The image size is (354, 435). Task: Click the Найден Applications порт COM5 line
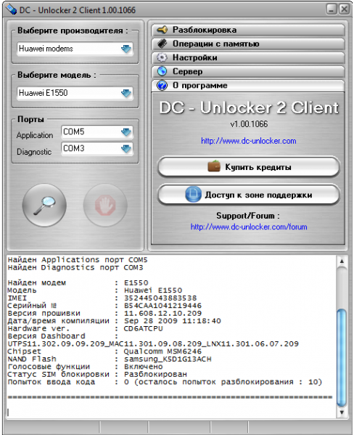coord(78,260)
